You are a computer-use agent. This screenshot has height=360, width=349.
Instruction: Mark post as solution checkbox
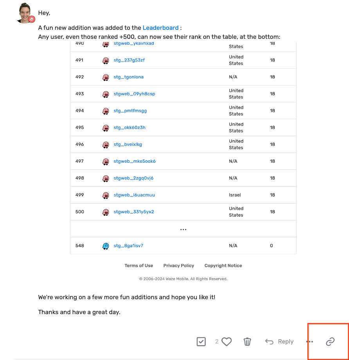point(201,342)
